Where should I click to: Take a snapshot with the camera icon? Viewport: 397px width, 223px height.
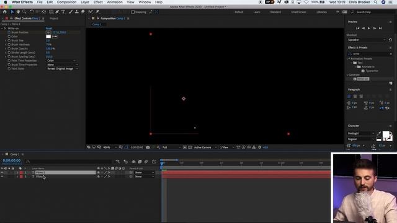pos(148,147)
